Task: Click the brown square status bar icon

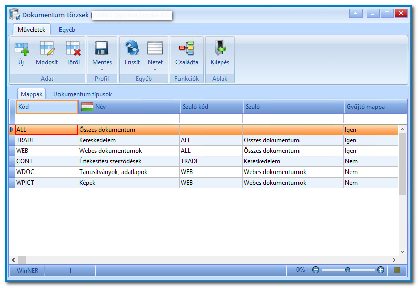Action: (x=397, y=270)
